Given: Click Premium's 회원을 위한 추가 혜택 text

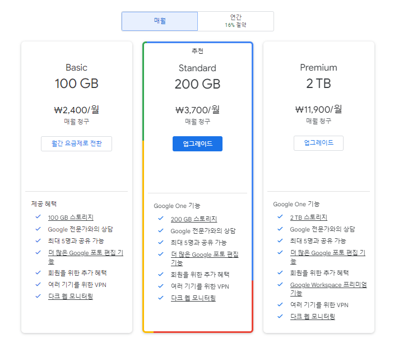Looking at the screenshot, I should (x=319, y=273).
